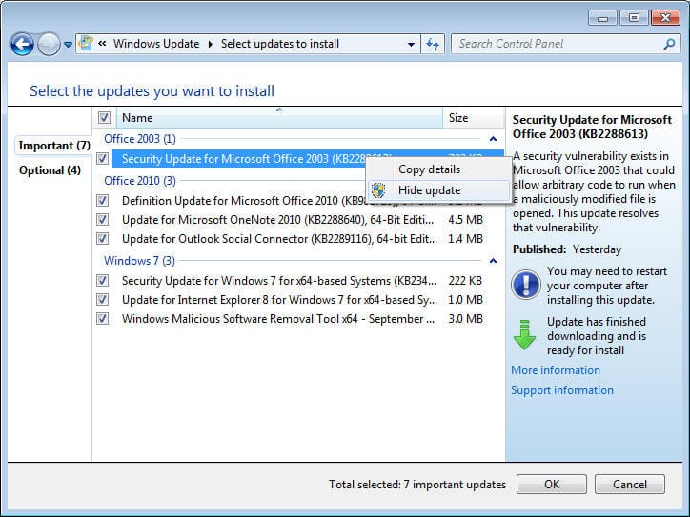The height and width of the screenshot is (517, 690).
Task: Open the Support information link
Action: (562, 390)
